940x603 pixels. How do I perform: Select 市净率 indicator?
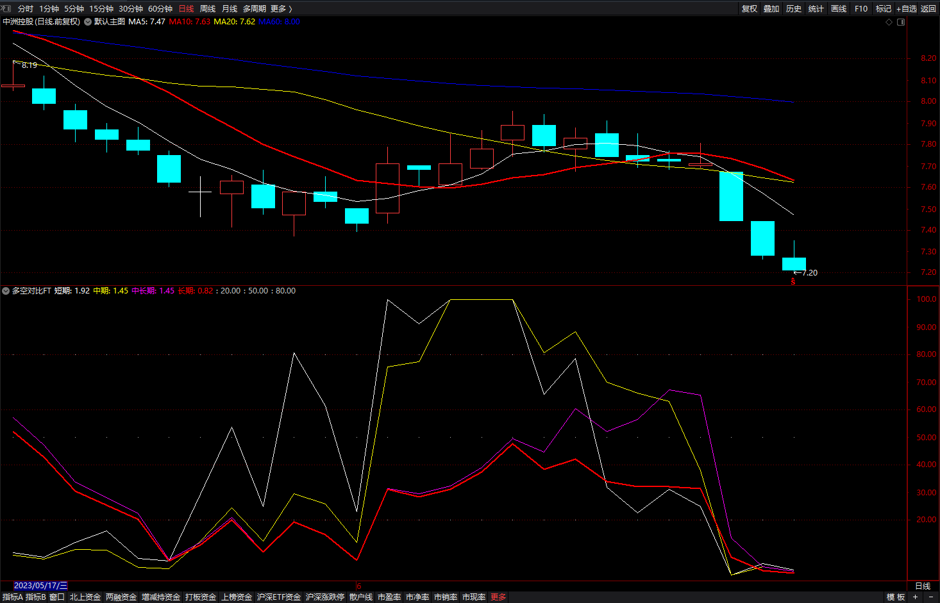point(417,597)
